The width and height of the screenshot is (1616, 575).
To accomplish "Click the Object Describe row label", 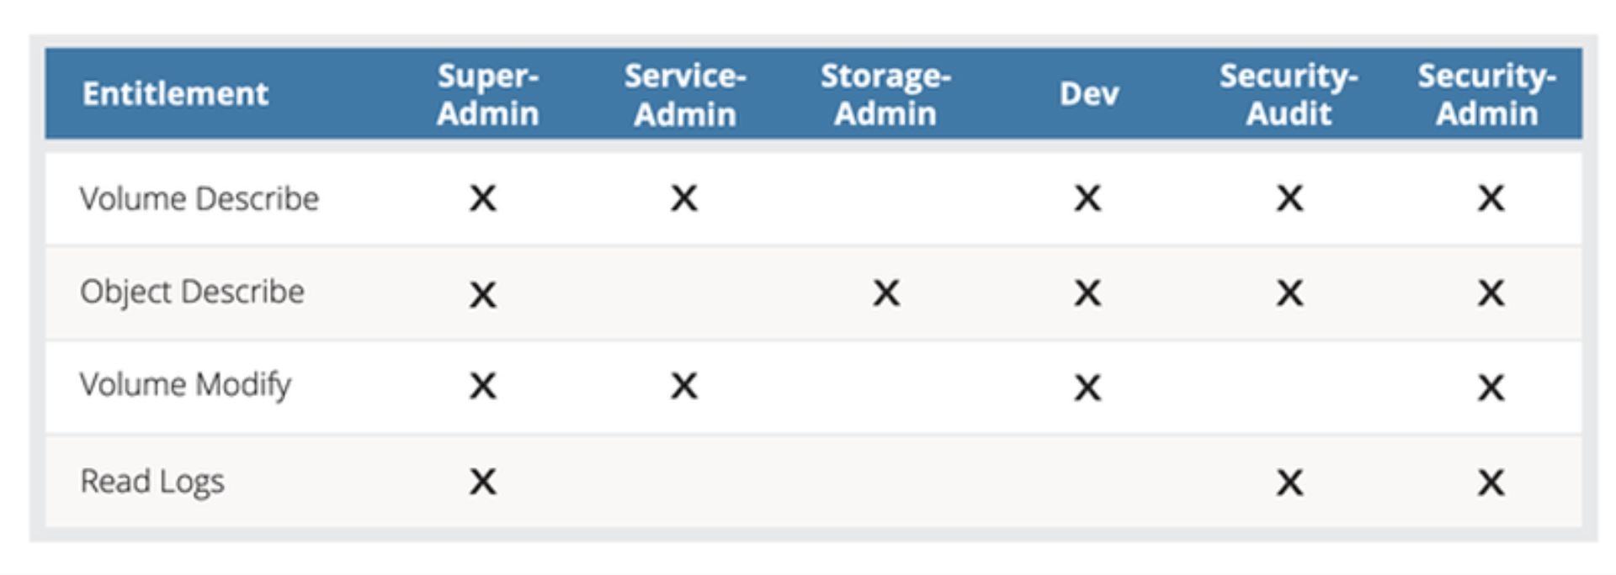I will point(192,292).
